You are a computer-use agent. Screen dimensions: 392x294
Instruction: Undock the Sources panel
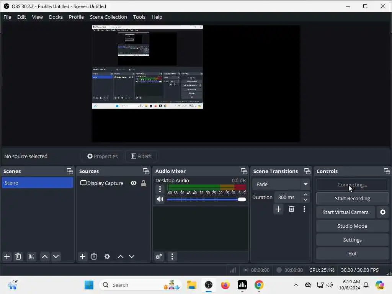[146, 171]
